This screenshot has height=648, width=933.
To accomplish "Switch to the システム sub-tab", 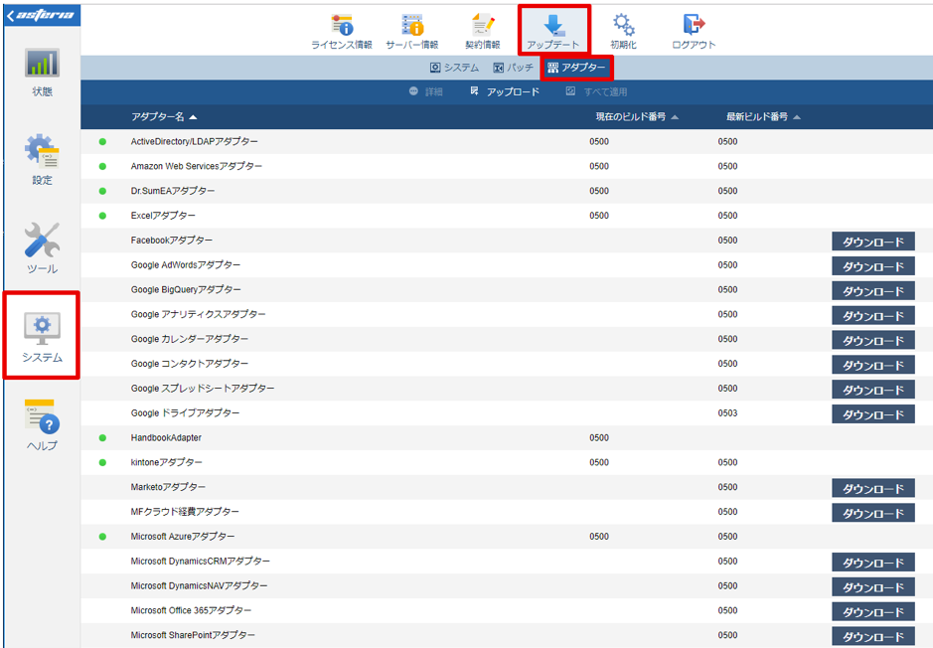I will pyautogui.click(x=455, y=68).
